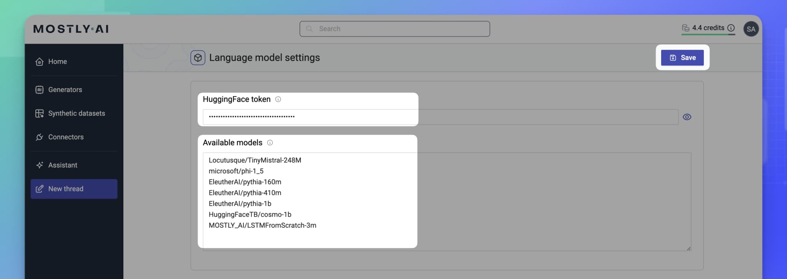Click the Connectors plug icon

[x=39, y=137]
